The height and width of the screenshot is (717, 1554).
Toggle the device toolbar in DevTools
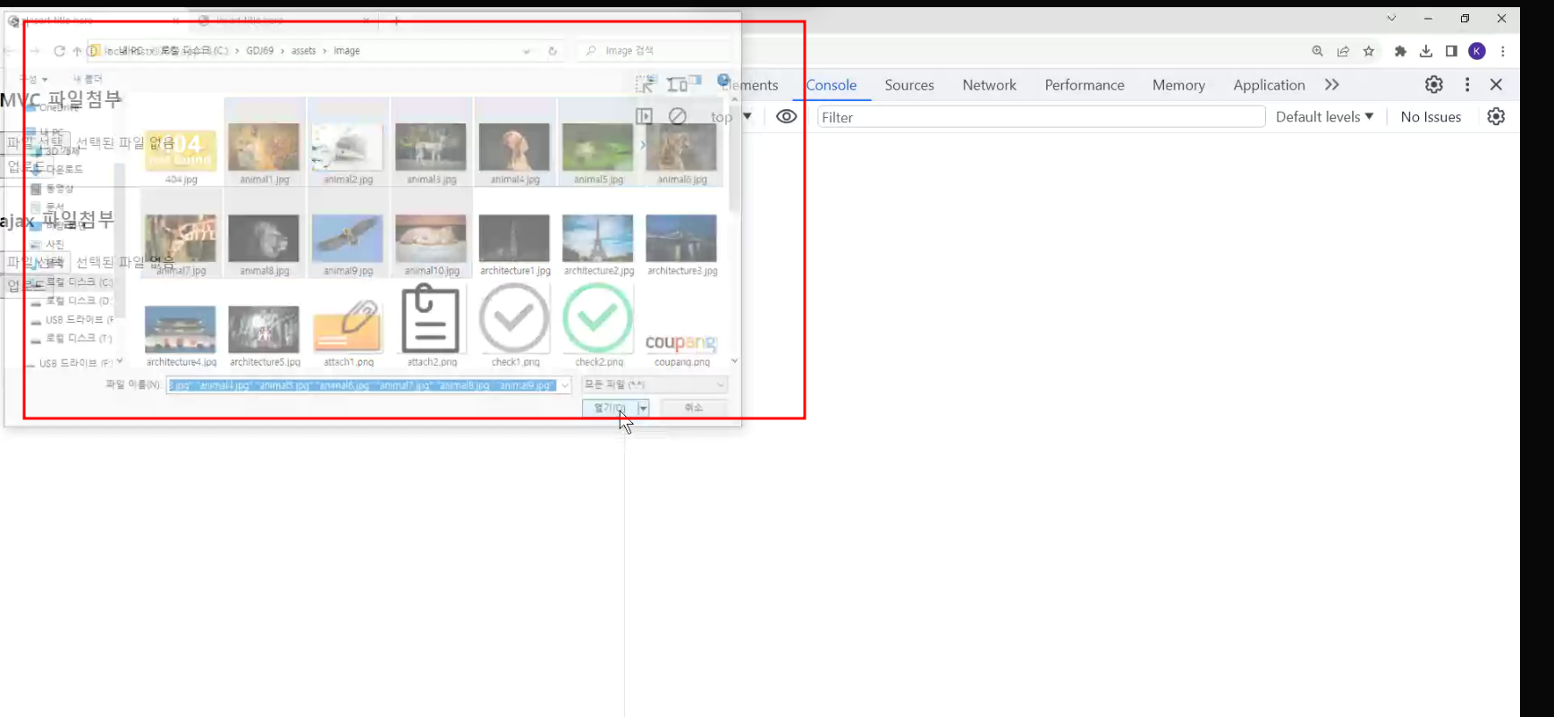(678, 85)
